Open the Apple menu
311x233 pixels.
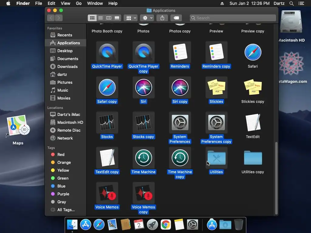[8, 3]
